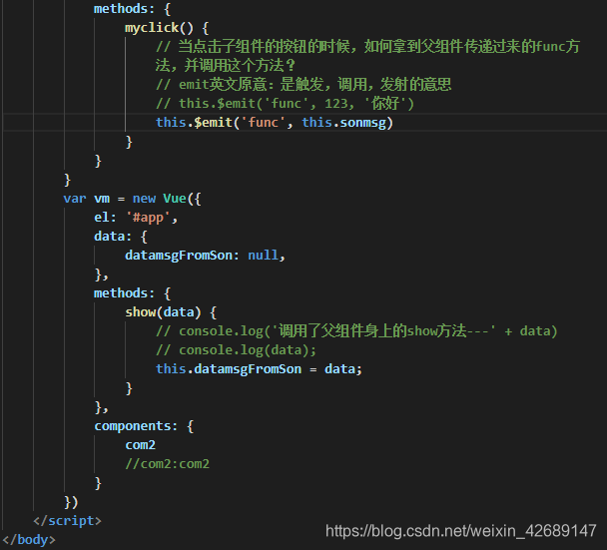
Task: Click the commented console.log(data); line
Action: click(236, 350)
